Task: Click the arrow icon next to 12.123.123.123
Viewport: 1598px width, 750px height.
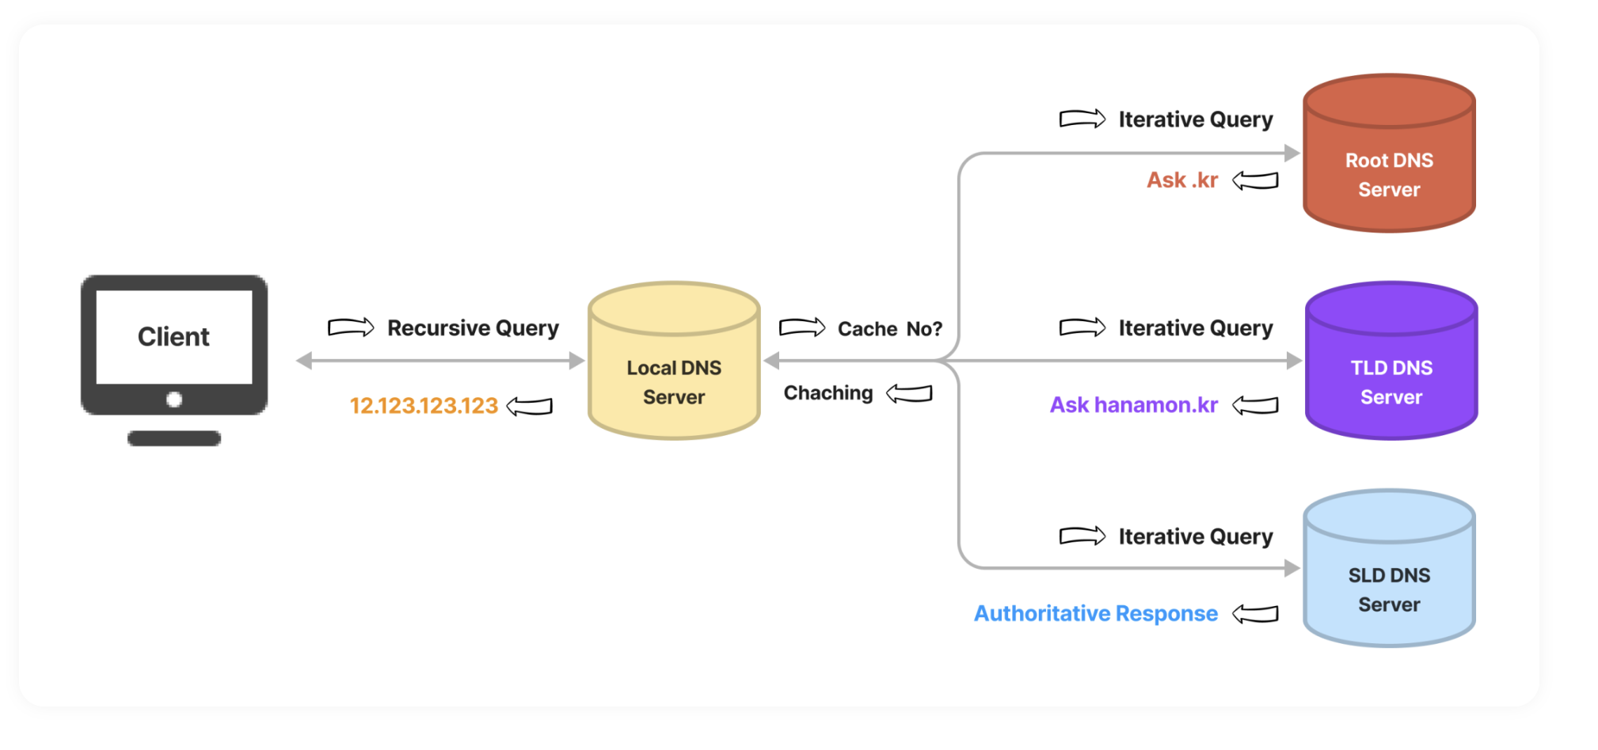Action: (530, 406)
